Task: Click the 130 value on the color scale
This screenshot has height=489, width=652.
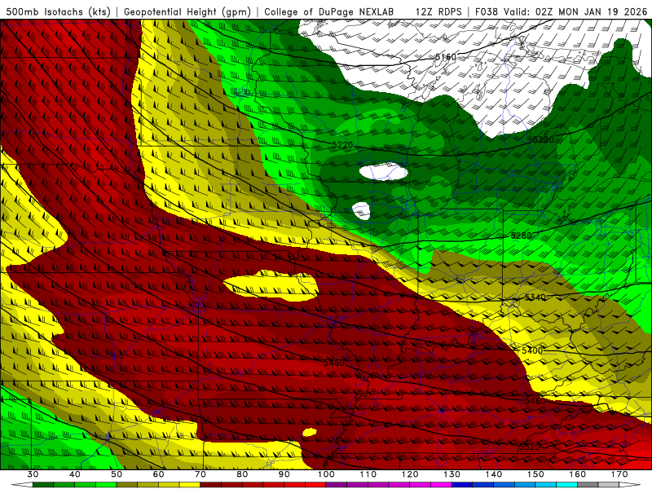Action: [452, 474]
